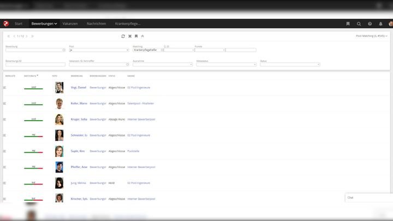Open the 02 Pool Ingenieure vacancy link
The image size is (393, 221).
coord(139,87)
